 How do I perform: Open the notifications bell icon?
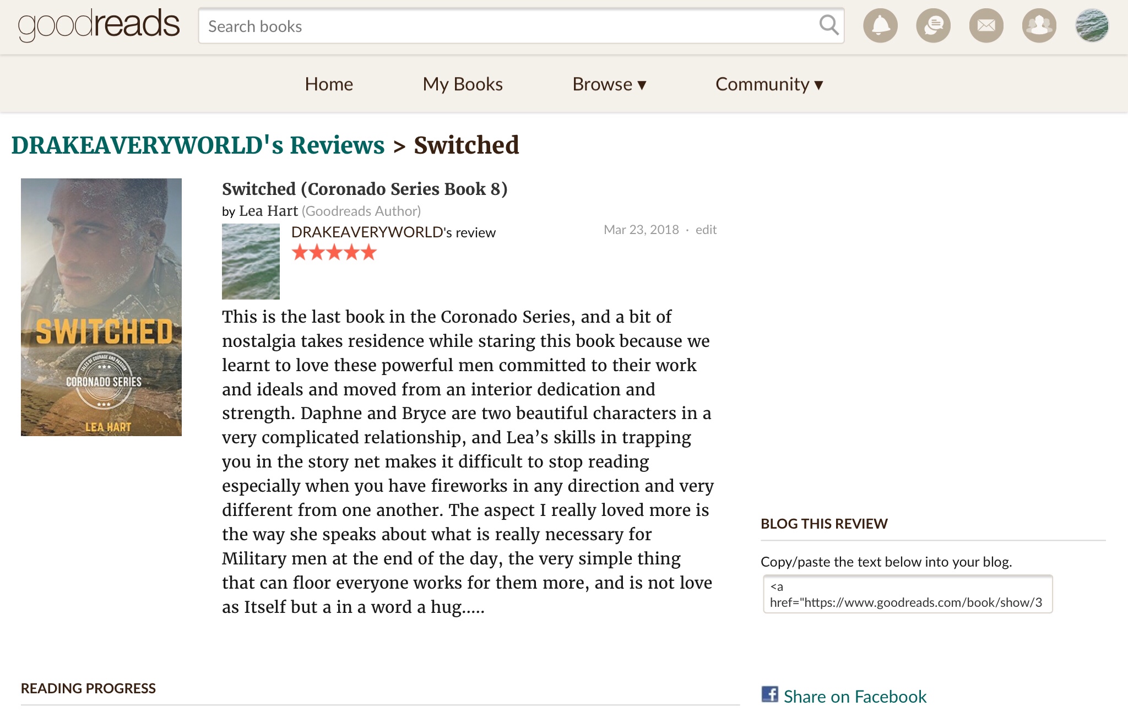[x=880, y=26]
